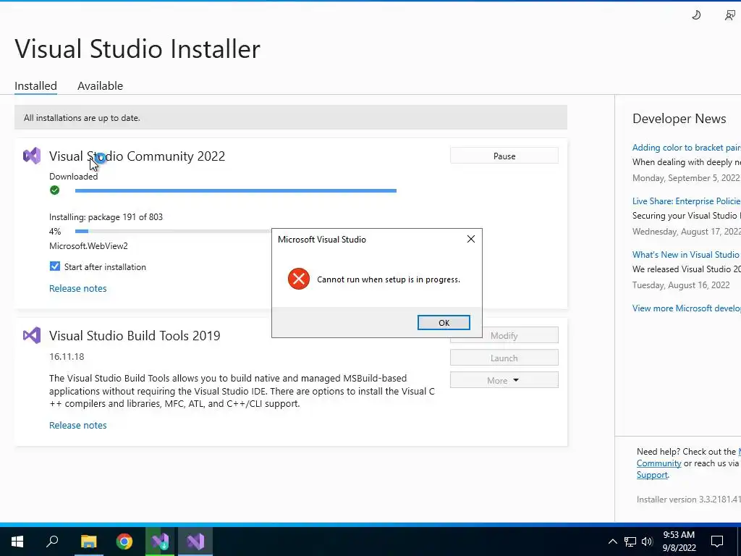Screen dimensions: 741x556
Task: Expand the More dropdown for Build Tools
Action: coord(504,380)
